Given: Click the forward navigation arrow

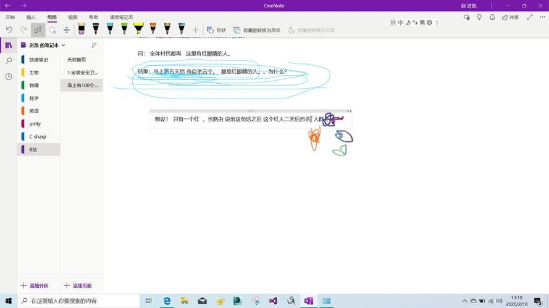Looking at the screenshot, I should [x=23, y=6].
